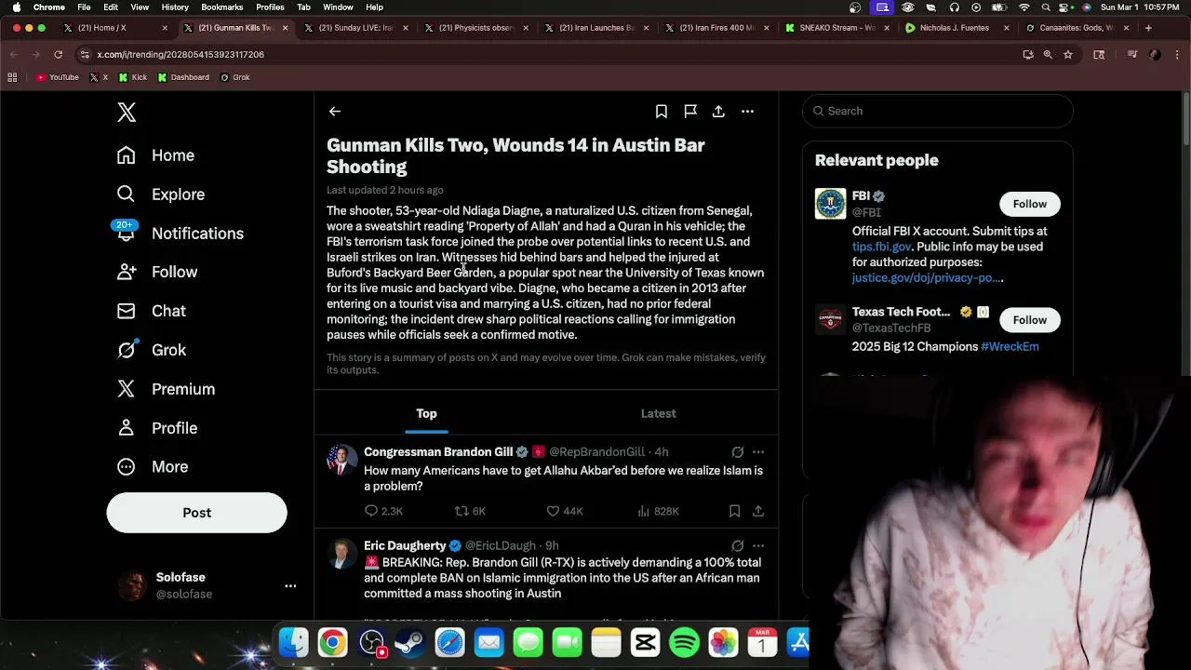Open Profile in sidebar

[156, 428]
